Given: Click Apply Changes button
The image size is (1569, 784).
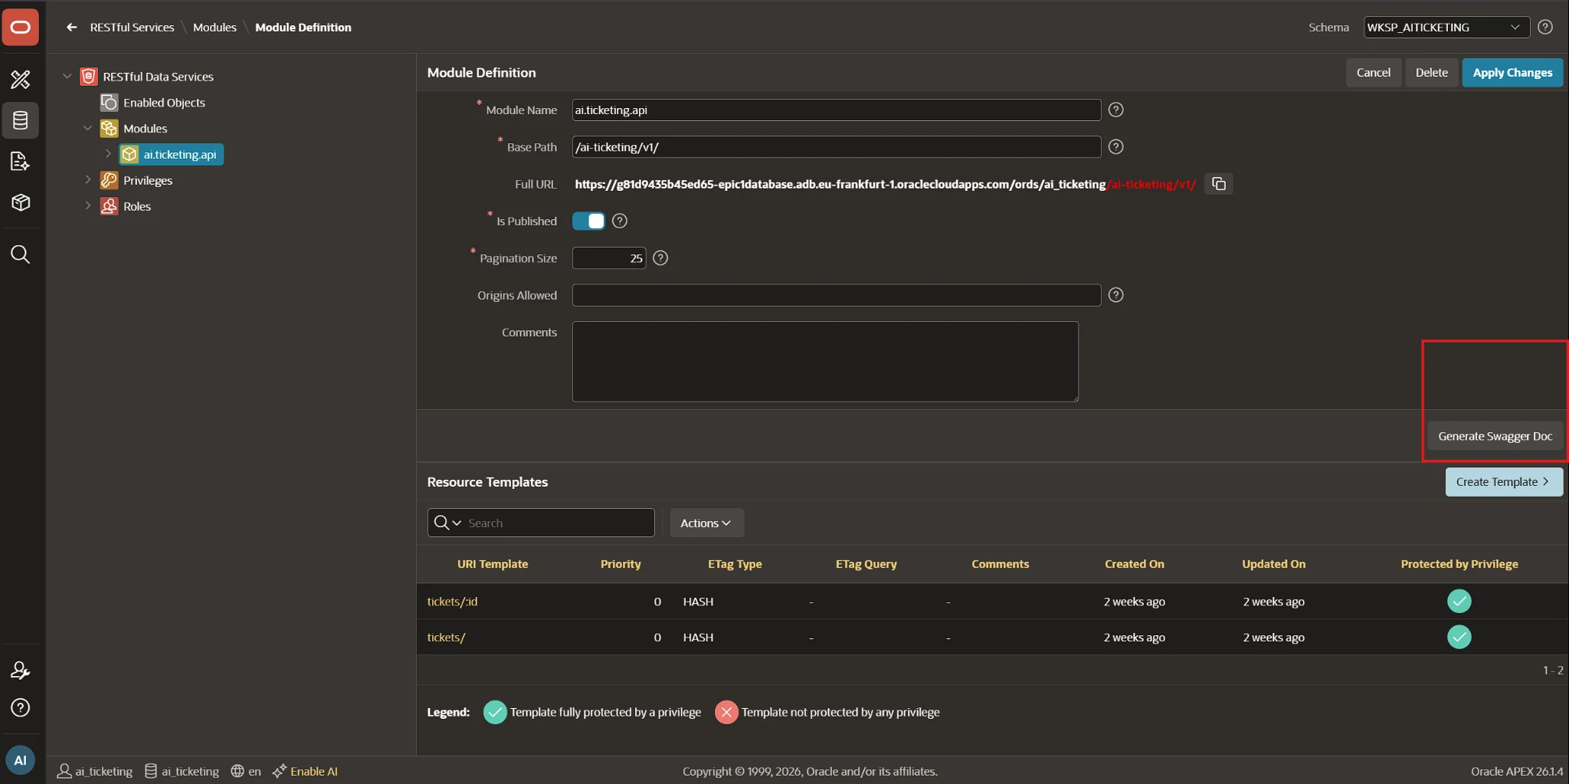Looking at the screenshot, I should tap(1512, 73).
